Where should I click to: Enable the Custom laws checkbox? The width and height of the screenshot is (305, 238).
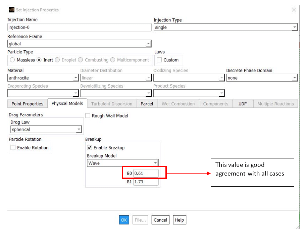159,60
